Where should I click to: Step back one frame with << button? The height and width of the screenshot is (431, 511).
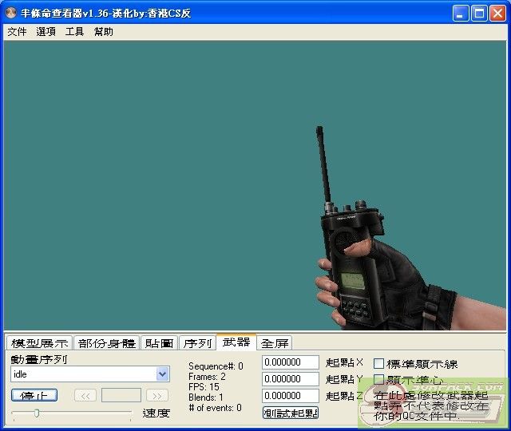pyautogui.click(x=85, y=396)
